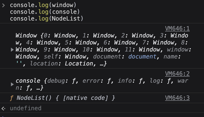Click the orange ƒ function symbol
Viewport: 204px width, 117px height.
tap(11, 98)
